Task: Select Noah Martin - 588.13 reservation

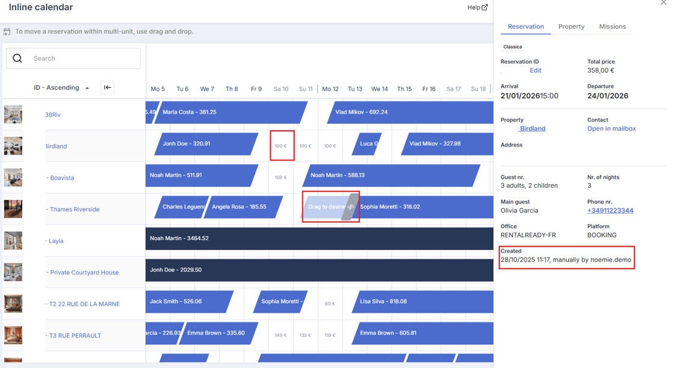Action: point(391,175)
